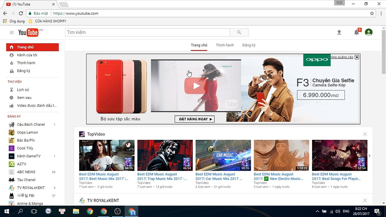Show more TopVideo videos with right chevron

[369, 156]
